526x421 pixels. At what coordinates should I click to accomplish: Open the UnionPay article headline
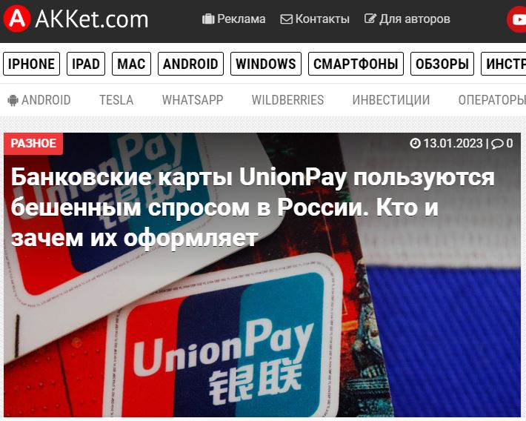click(x=253, y=207)
